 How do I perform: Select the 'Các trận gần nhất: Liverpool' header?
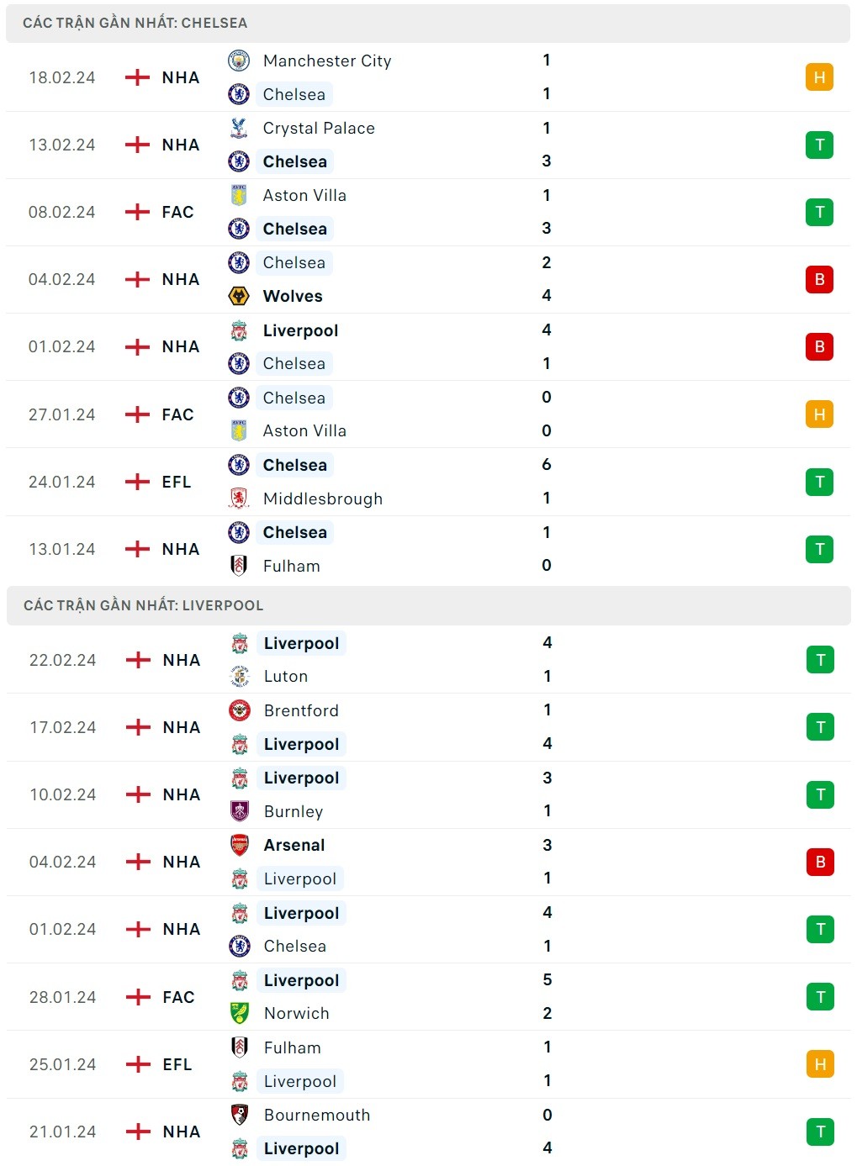point(144,605)
